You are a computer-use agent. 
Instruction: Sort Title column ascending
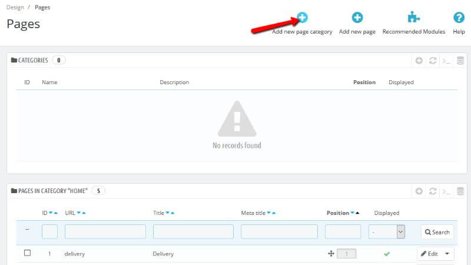173,213
